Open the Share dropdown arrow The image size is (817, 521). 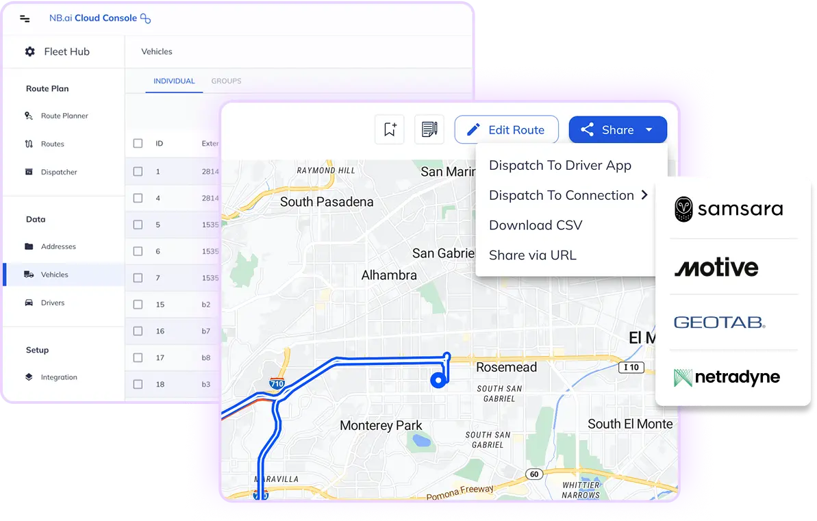click(x=649, y=129)
